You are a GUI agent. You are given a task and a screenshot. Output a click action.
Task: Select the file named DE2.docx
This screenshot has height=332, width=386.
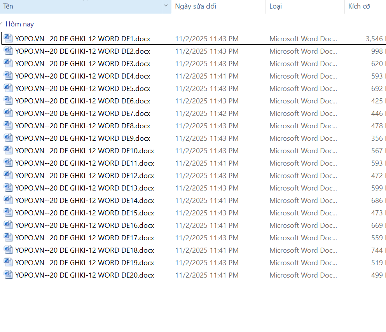82,51
